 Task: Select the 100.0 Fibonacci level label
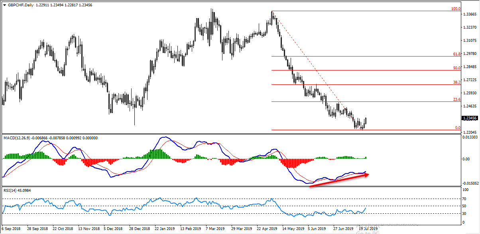pos(455,9)
